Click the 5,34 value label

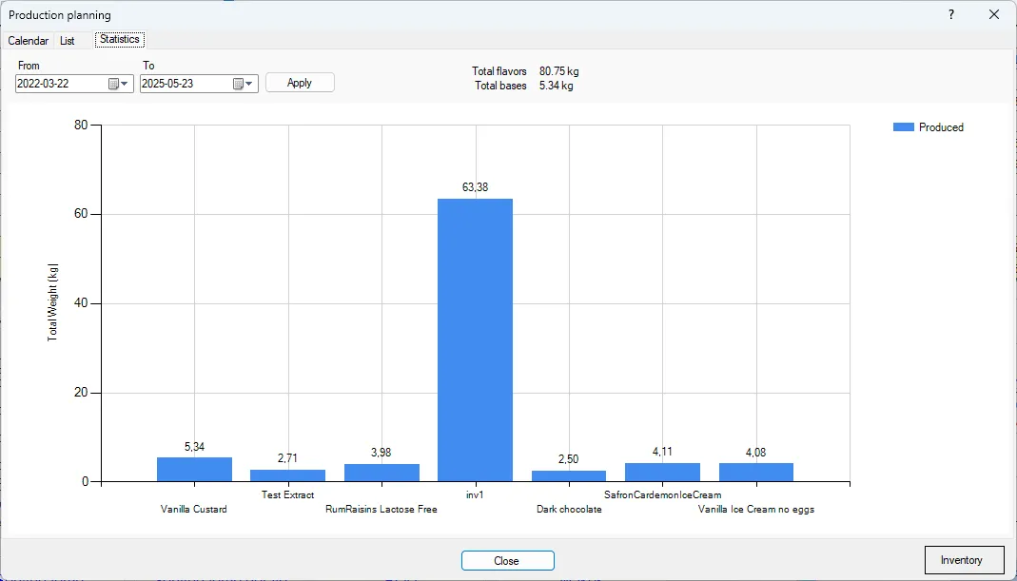point(195,447)
